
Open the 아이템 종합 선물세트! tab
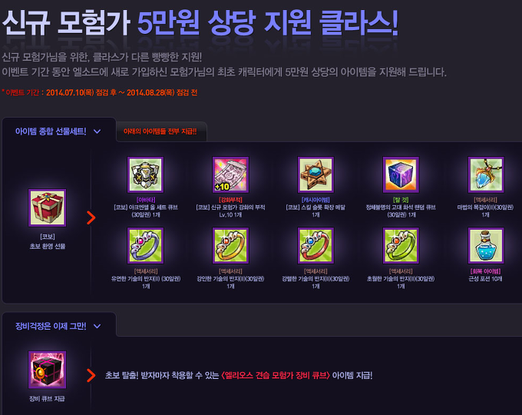coord(51,131)
